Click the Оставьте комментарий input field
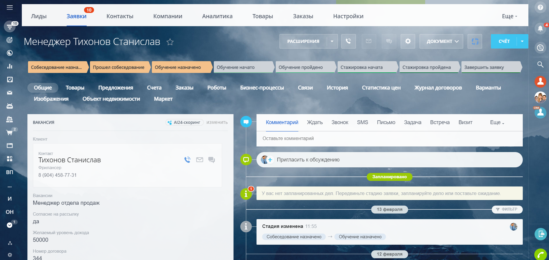Viewport: 549px width, 260px height. pyautogui.click(x=389, y=139)
